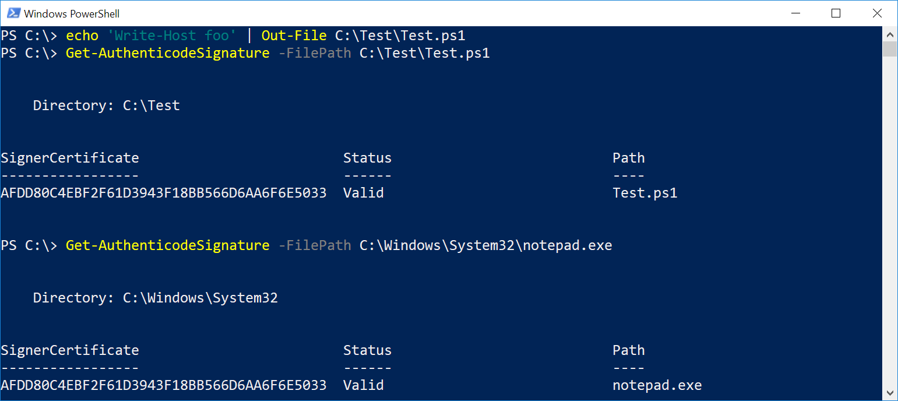This screenshot has height=401, width=898.
Task: Click the second Valid status for notepad.exe
Action: (x=363, y=385)
